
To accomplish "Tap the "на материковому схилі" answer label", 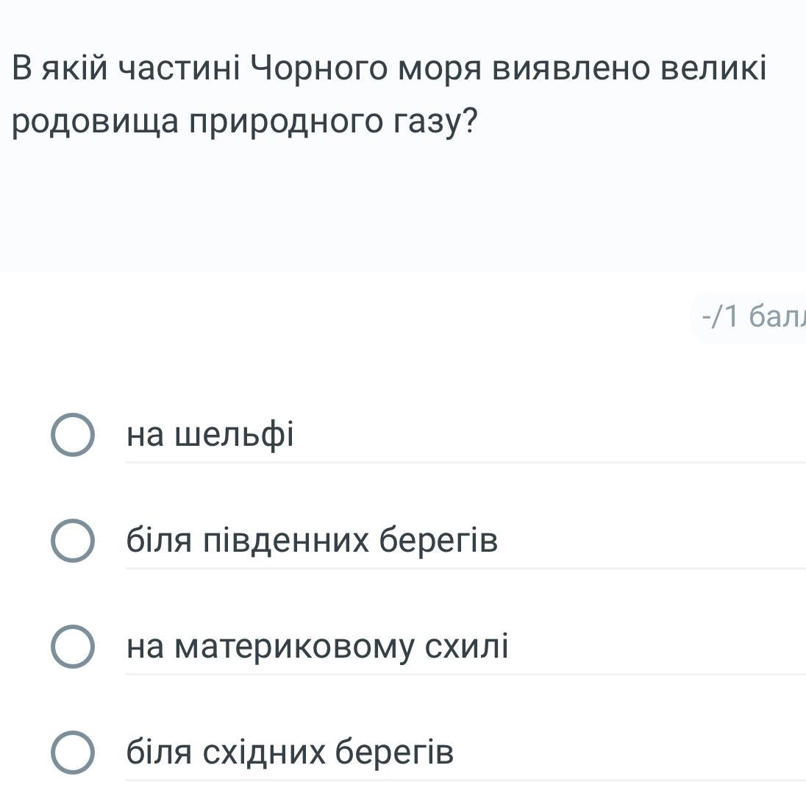I will click(x=317, y=647).
